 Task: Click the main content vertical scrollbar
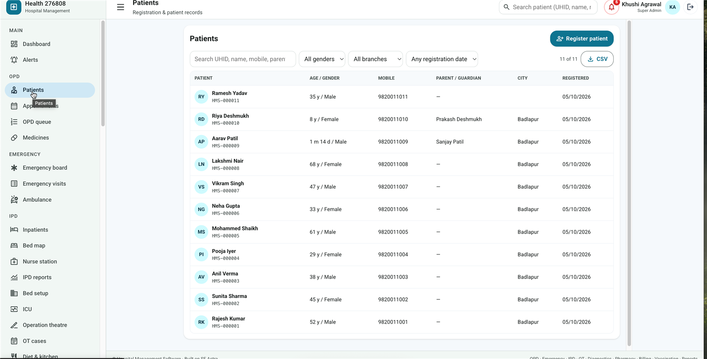tap(629, 183)
